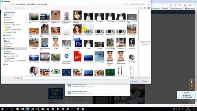This screenshot has height=111, width=197.
Task: Click the browser hamburger menu icon behind the dialog
Action: point(195,5)
